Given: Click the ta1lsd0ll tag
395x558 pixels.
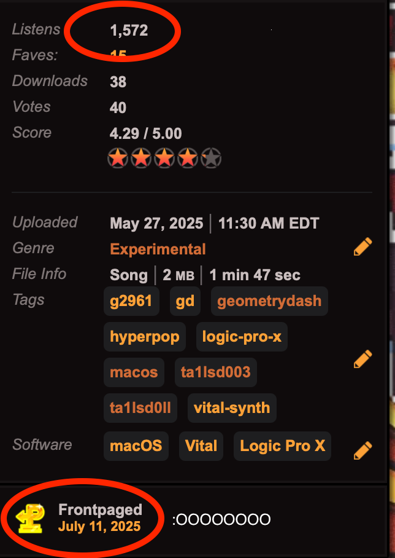Looking at the screenshot, I should [x=140, y=408].
